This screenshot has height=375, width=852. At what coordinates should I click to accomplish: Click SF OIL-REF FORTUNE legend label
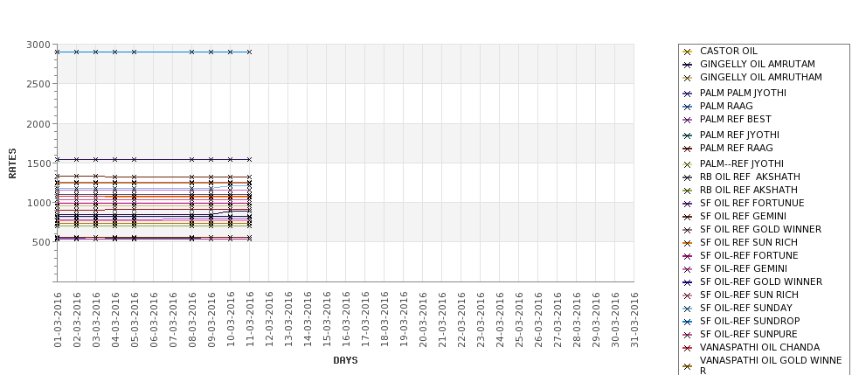[749, 255]
